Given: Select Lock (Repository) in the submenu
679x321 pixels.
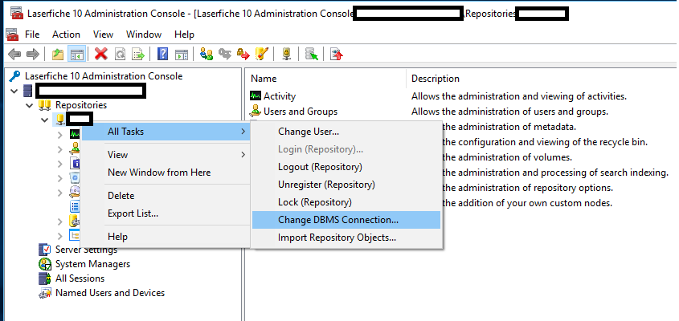Looking at the screenshot, I should pos(346,202).
